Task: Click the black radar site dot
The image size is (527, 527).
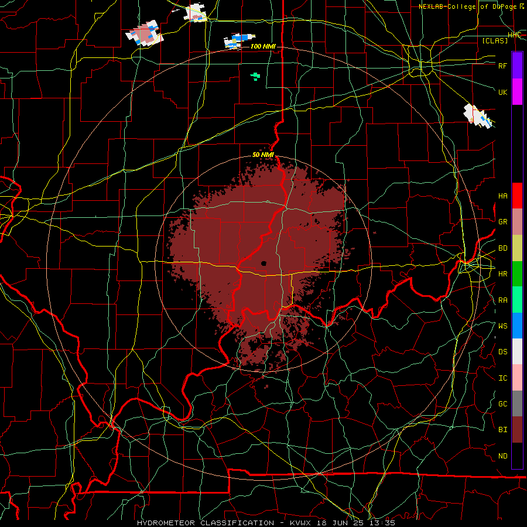Action: tap(264, 263)
